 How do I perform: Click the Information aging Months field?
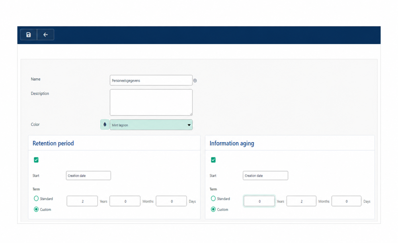tap(301, 201)
